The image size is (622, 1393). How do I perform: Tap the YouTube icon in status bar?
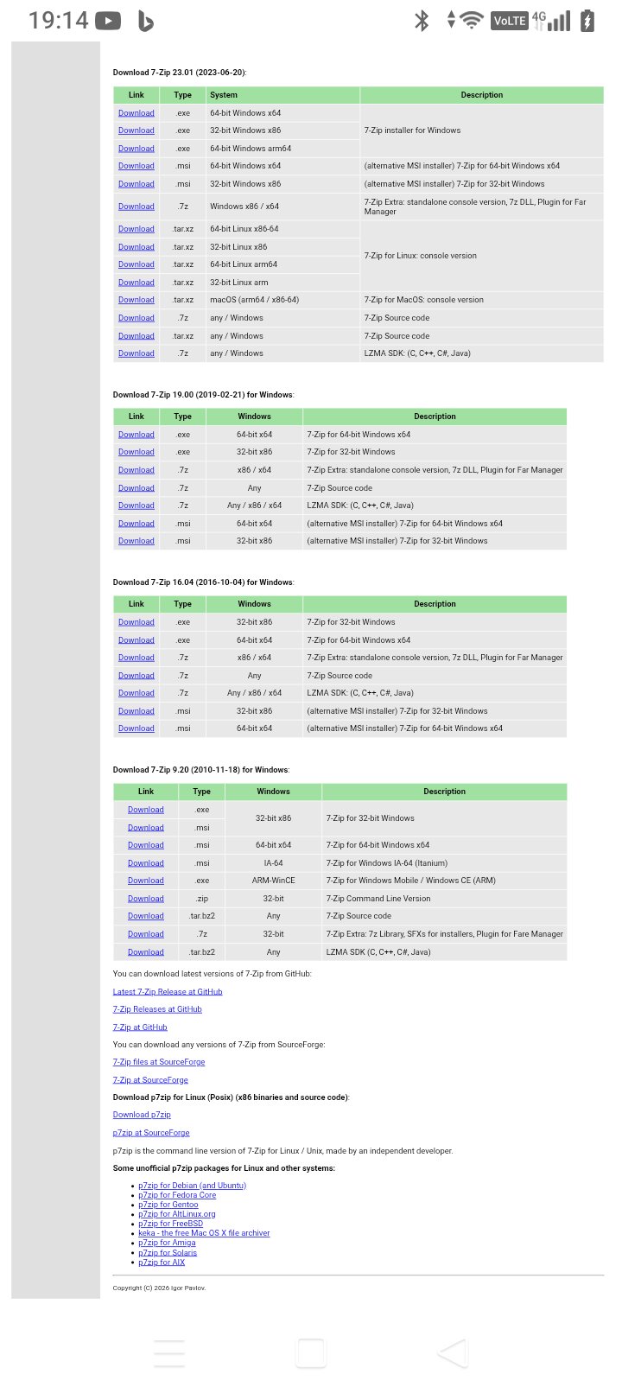click(108, 20)
